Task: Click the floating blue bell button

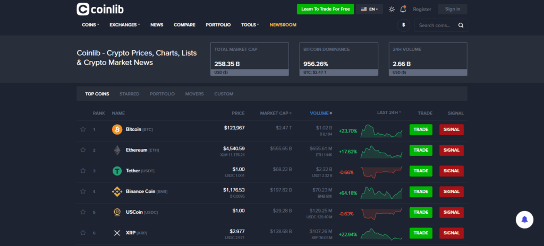Action: point(524,219)
